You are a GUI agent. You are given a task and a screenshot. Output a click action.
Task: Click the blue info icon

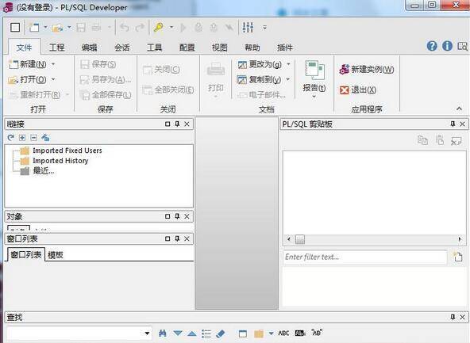(x=447, y=46)
